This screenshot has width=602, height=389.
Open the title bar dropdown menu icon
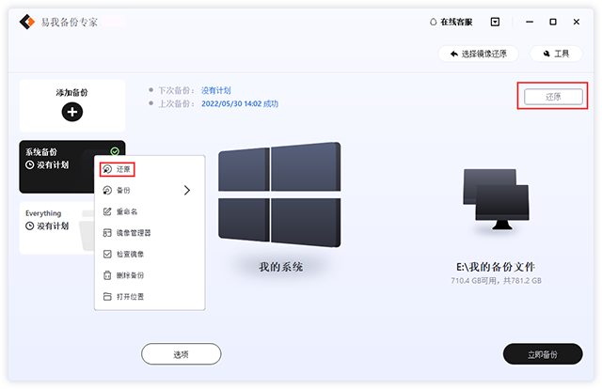click(x=496, y=22)
